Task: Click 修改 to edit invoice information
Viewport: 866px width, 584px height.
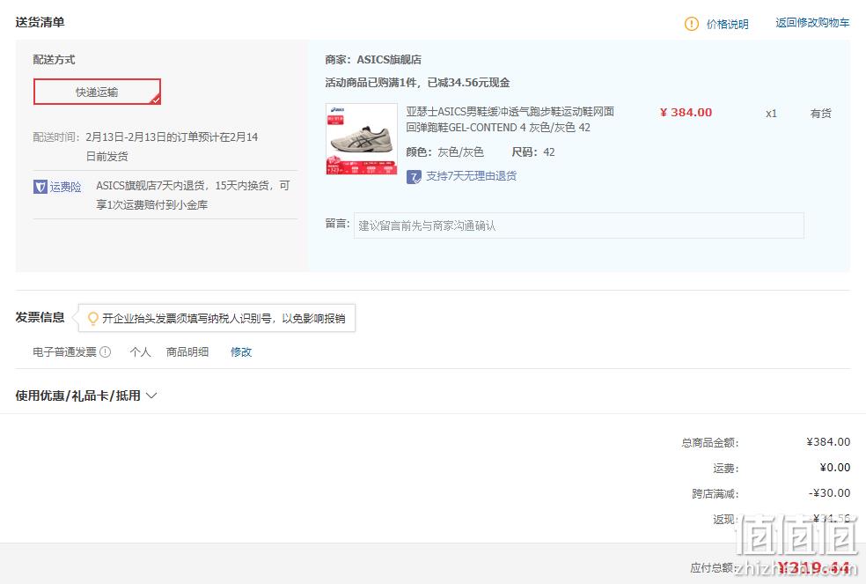Action: (241, 351)
